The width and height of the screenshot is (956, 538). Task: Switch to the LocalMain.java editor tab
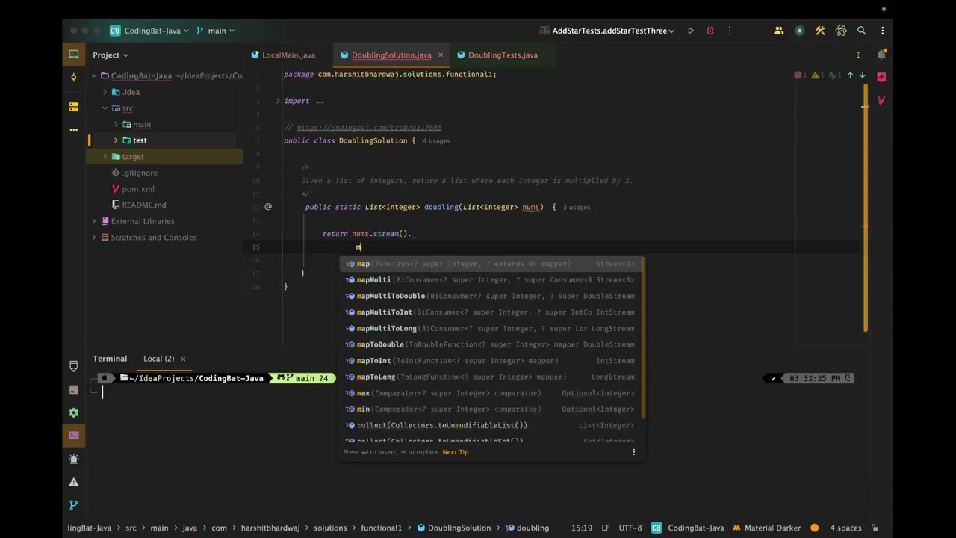(x=288, y=55)
